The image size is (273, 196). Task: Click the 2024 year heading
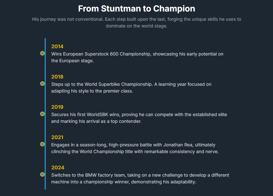click(x=58, y=168)
